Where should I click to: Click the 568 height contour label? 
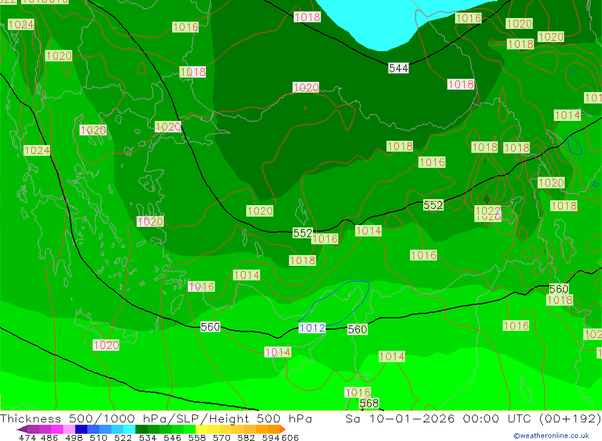369,403
